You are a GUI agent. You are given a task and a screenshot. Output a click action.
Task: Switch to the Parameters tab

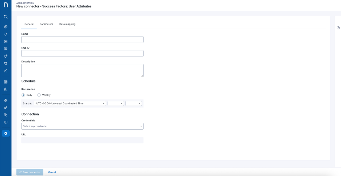[46, 24]
